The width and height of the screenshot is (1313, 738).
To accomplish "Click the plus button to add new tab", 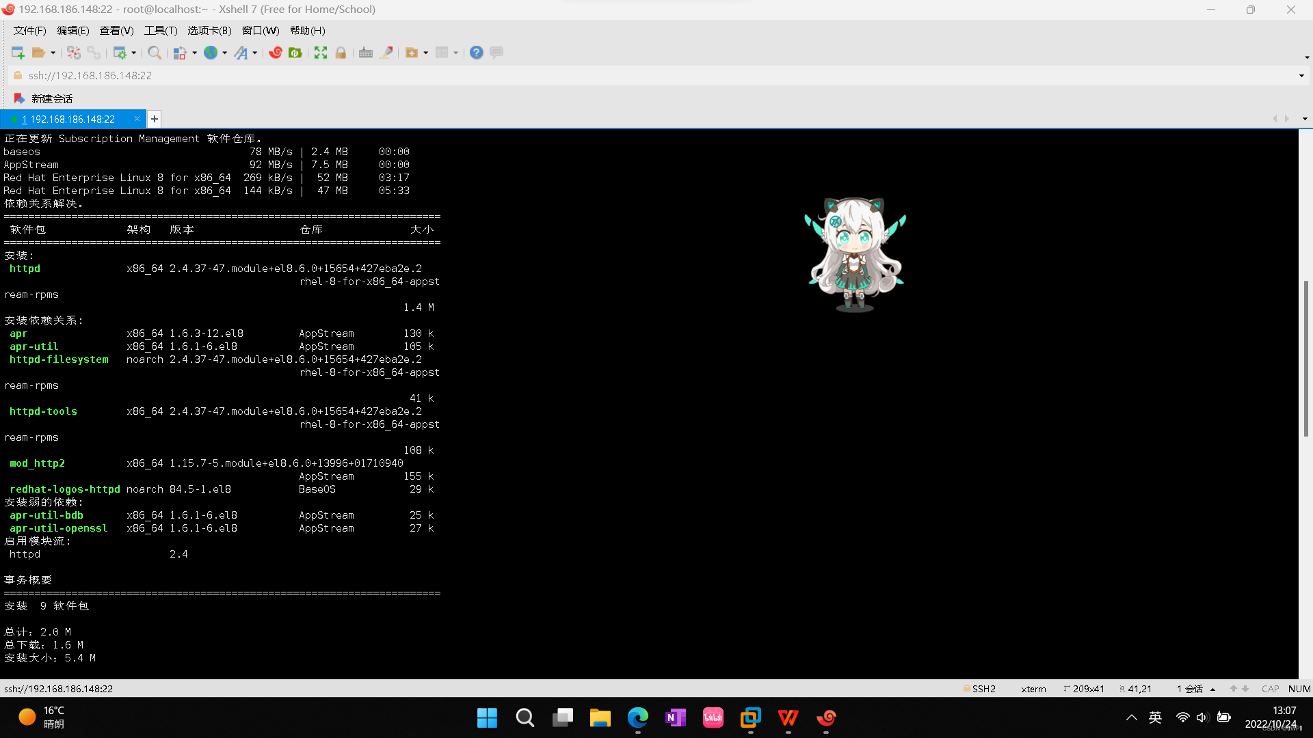I will (155, 119).
